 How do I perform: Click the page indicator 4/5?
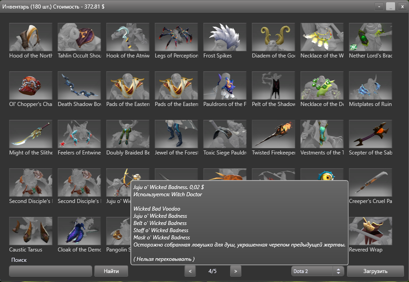tap(212, 271)
